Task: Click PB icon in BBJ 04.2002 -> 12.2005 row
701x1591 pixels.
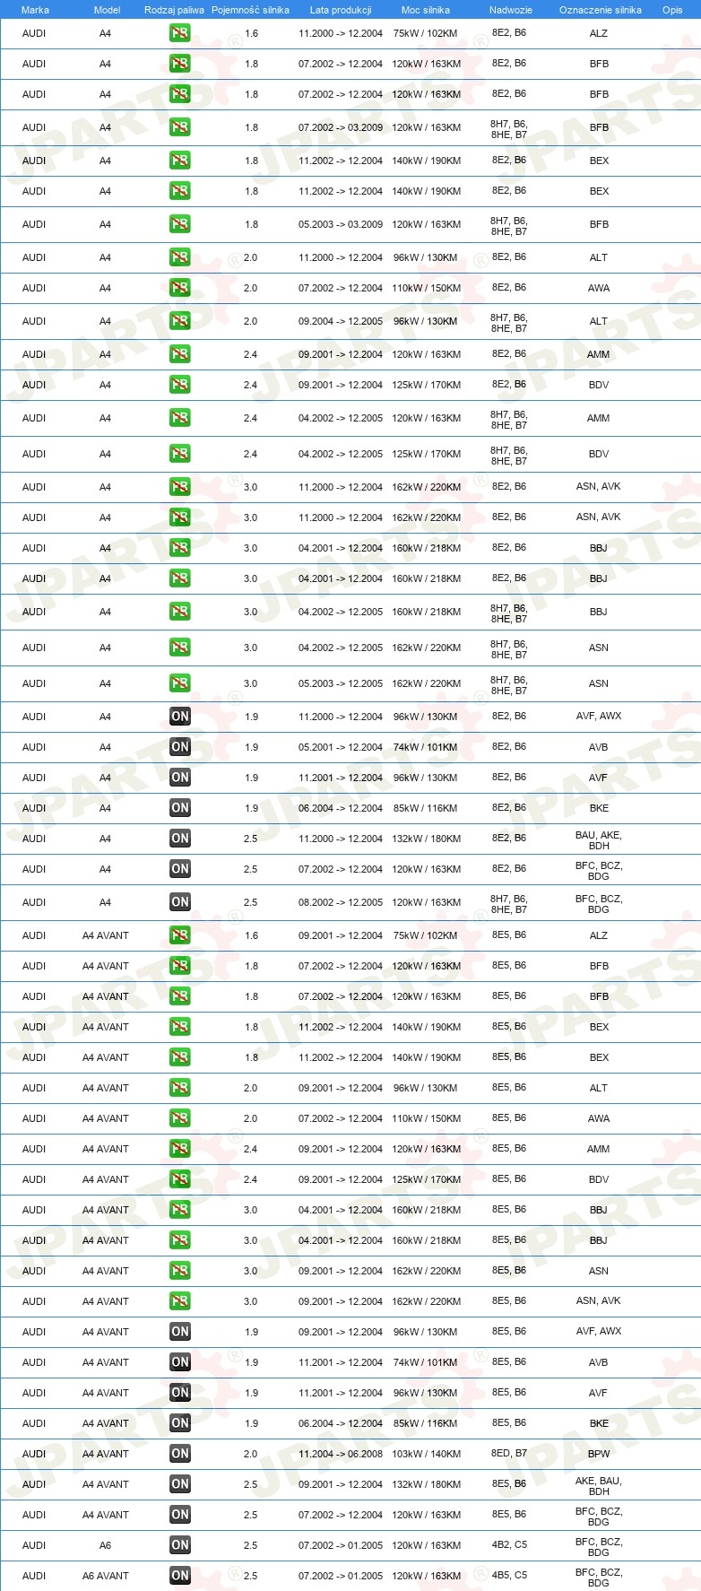Action: tap(180, 612)
